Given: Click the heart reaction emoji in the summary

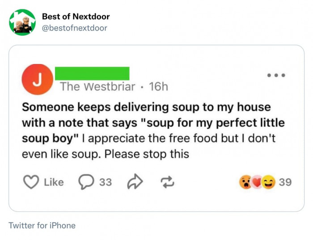Looking at the screenshot, I should (257, 182).
